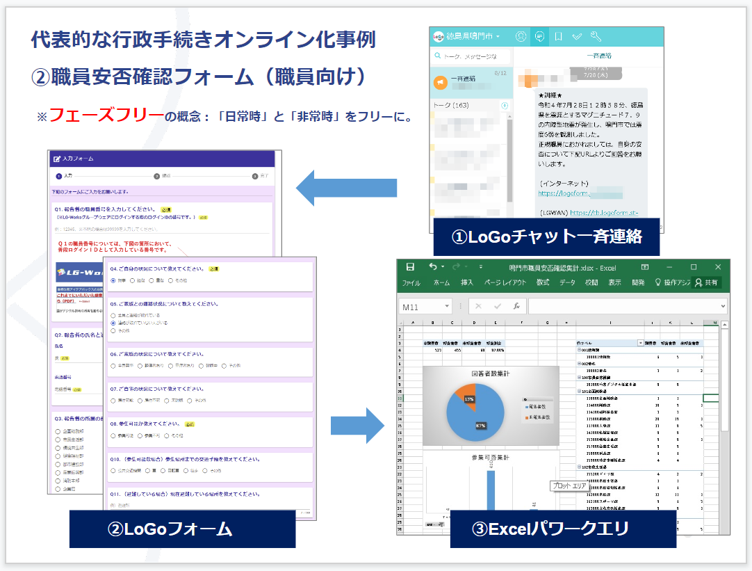752x571 pixels.
Task: Open the 行ラベル pivot filter dropdown
Action: point(640,343)
